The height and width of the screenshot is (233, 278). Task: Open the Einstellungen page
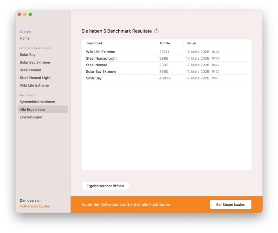tap(31, 117)
